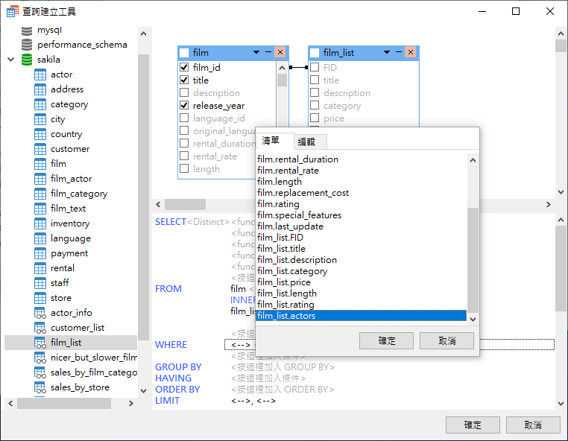Check the FID field in film_list
The height and width of the screenshot is (441, 568).
coord(315,67)
